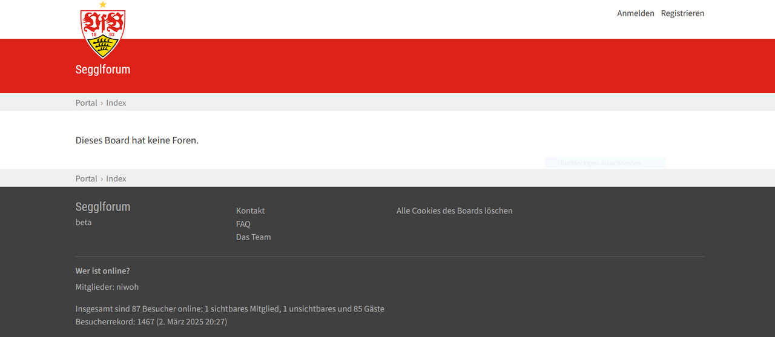Open the Kontakt footer link
The height and width of the screenshot is (337, 775).
coord(251,211)
